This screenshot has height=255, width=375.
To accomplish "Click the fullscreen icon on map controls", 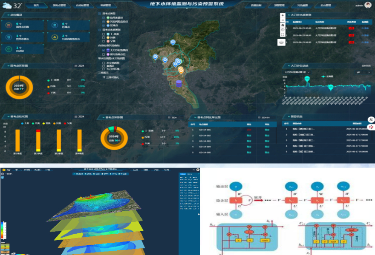I will pos(283,34).
